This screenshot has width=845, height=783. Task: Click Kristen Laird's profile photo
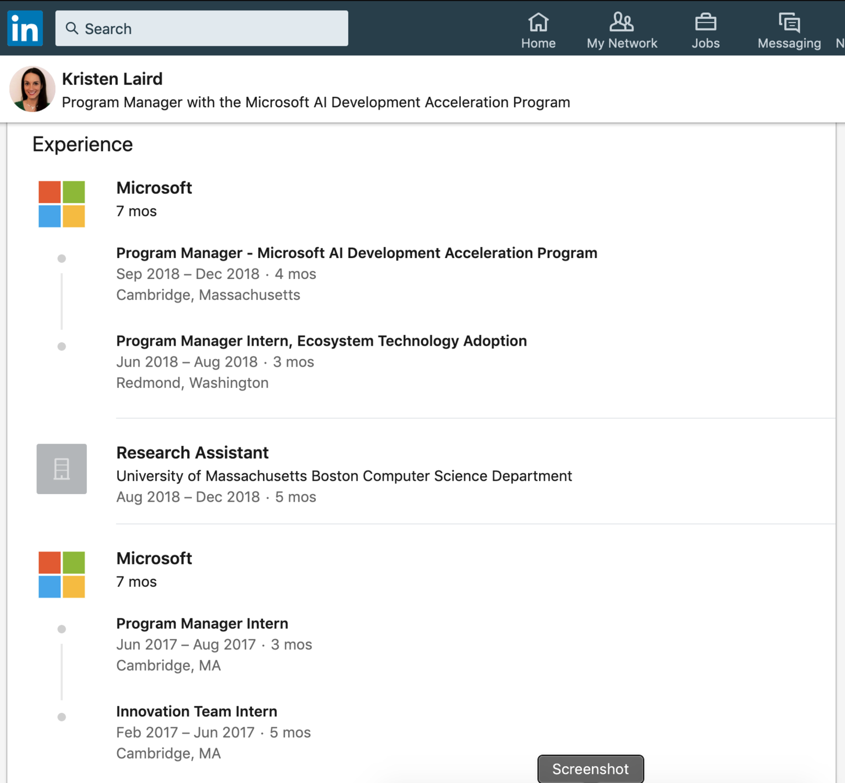point(32,89)
